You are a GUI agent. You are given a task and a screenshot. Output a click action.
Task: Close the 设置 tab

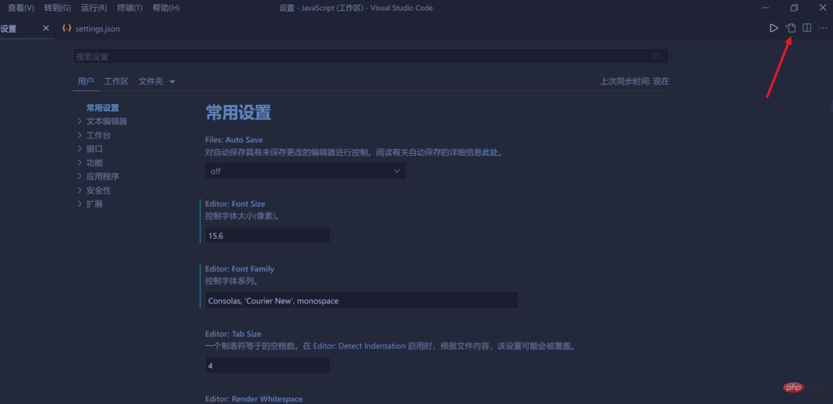[46, 28]
